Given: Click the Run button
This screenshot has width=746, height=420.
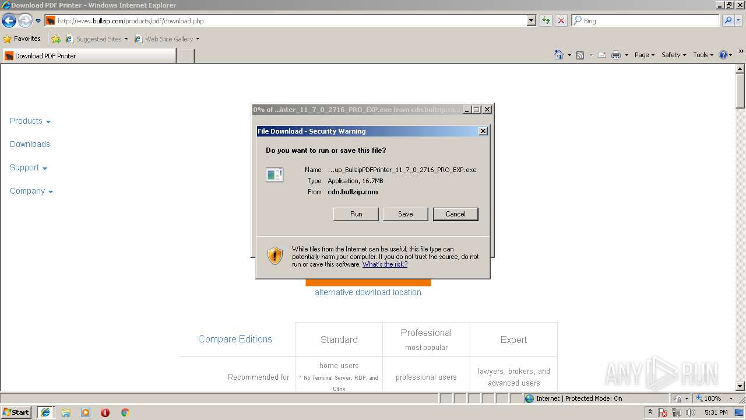Looking at the screenshot, I should coord(356,214).
